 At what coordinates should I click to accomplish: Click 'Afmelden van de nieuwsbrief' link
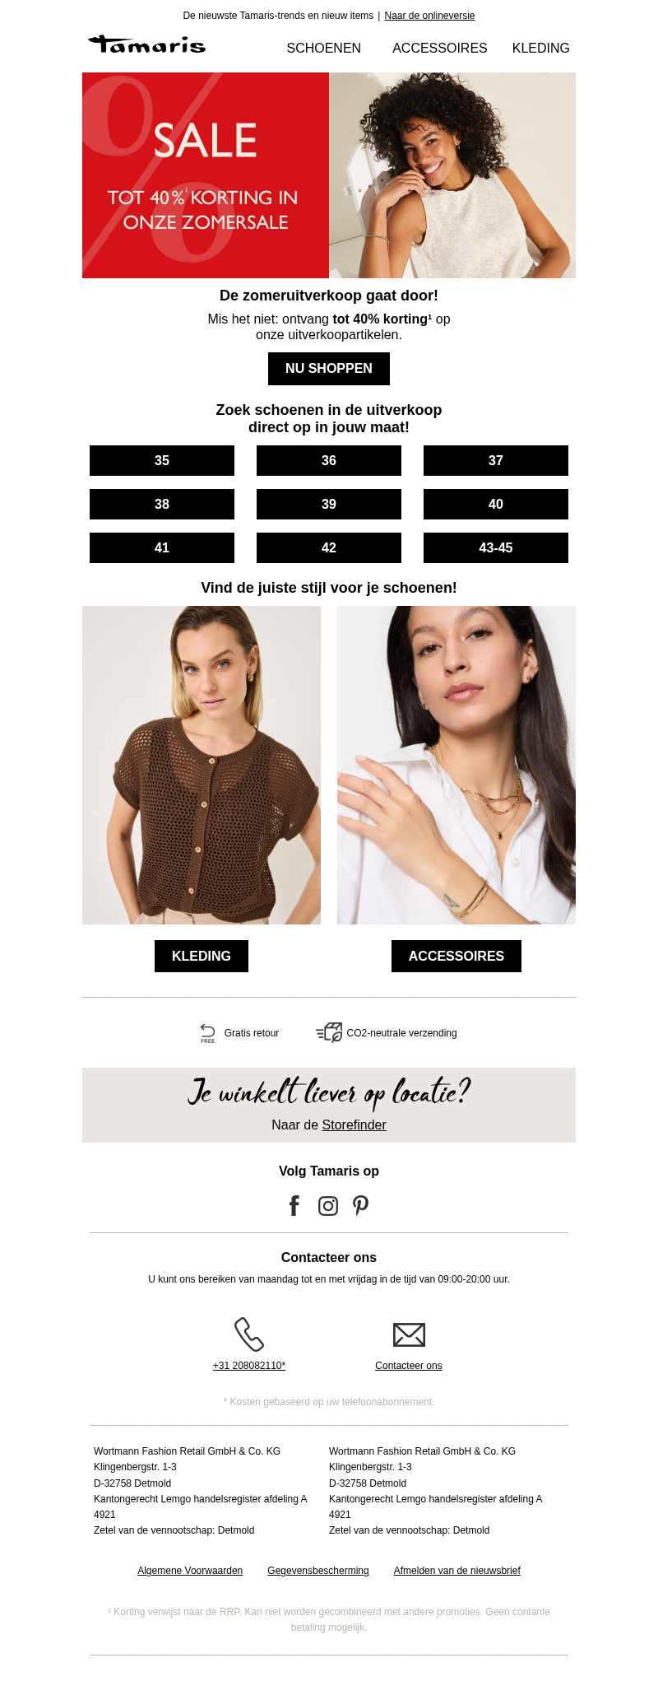tap(457, 1571)
